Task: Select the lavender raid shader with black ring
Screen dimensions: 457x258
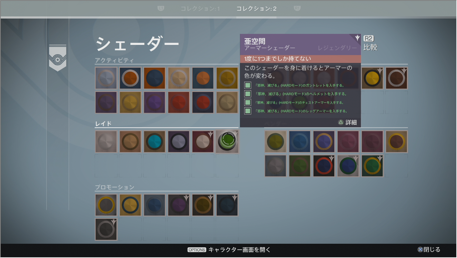Action: [x=179, y=142]
